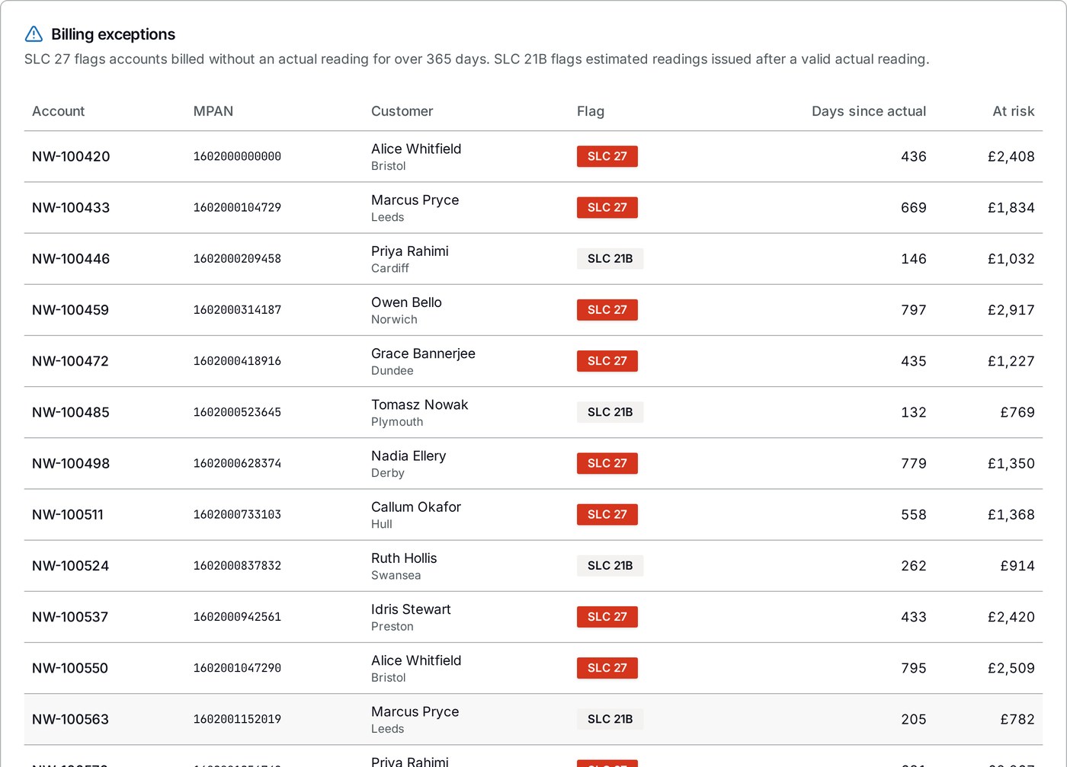Open account NW-100563
1067x767 pixels.
(x=70, y=718)
